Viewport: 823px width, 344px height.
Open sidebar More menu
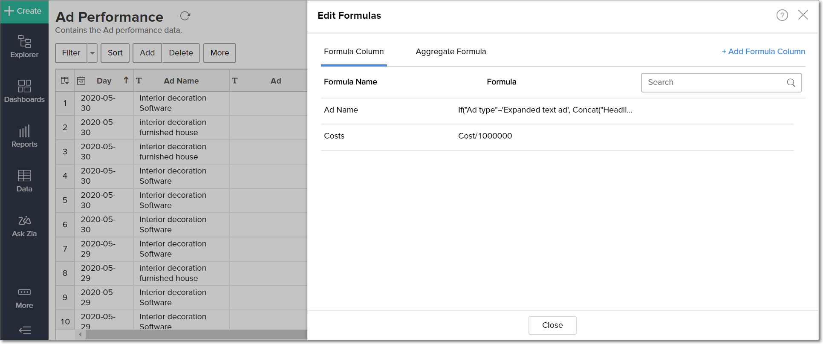[x=24, y=298]
